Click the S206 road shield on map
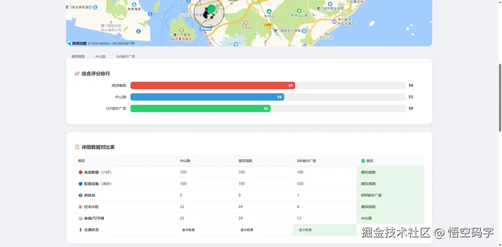Viewport: 502px width, 247px height. click(x=268, y=25)
